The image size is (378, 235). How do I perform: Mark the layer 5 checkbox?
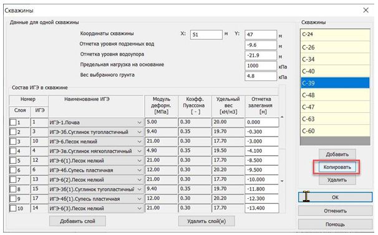point(13,161)
